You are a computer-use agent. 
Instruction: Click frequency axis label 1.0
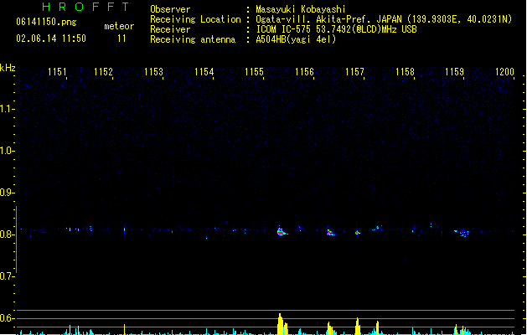(x=7, y=151)
